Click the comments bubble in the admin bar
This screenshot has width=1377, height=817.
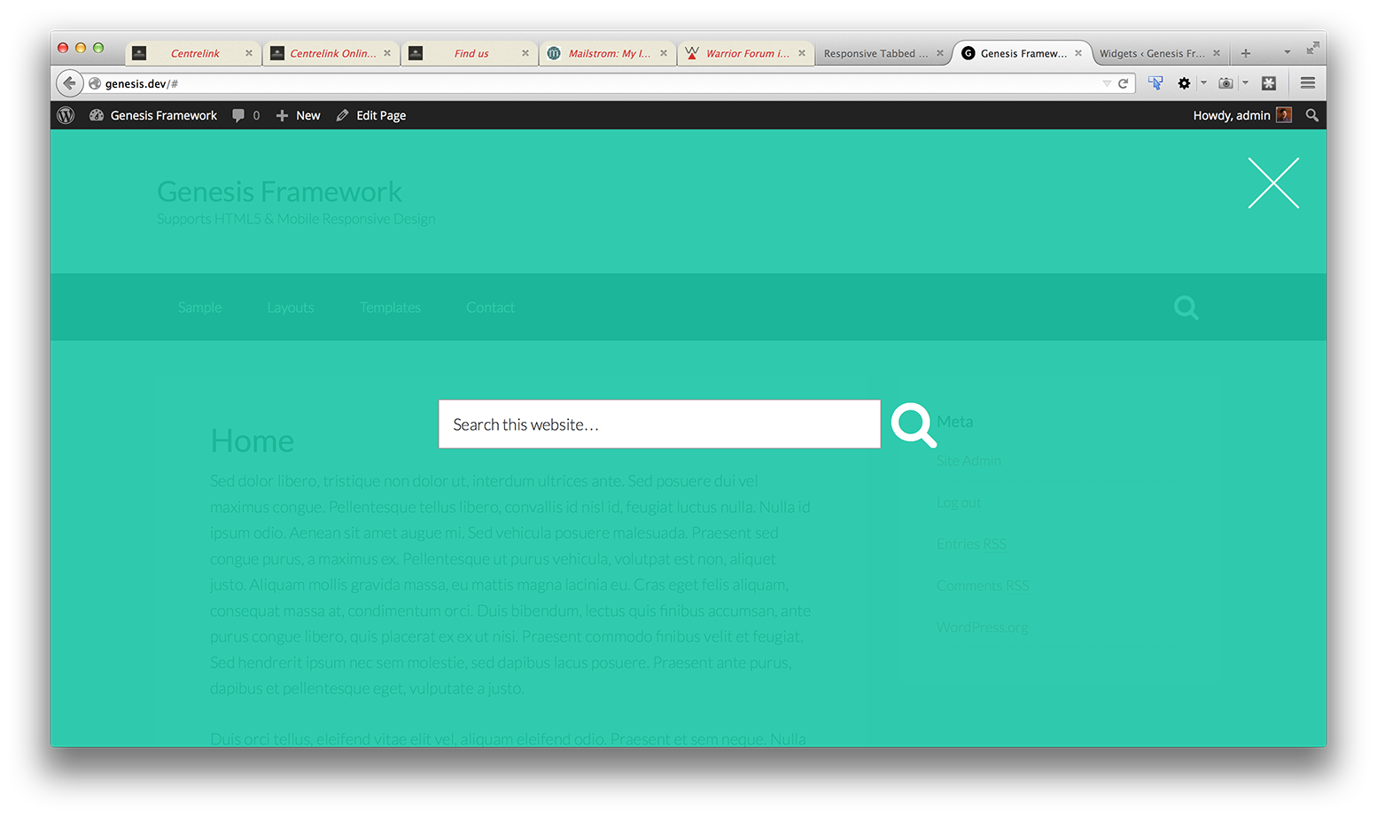[237, 115]
